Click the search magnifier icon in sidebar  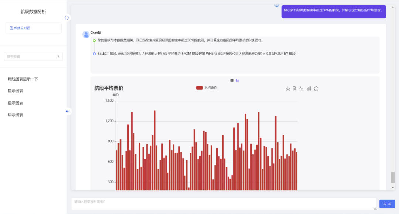coord(58,57)
